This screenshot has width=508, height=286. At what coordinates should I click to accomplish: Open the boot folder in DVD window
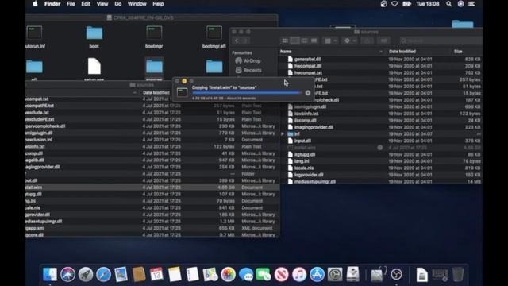(94, 33)
